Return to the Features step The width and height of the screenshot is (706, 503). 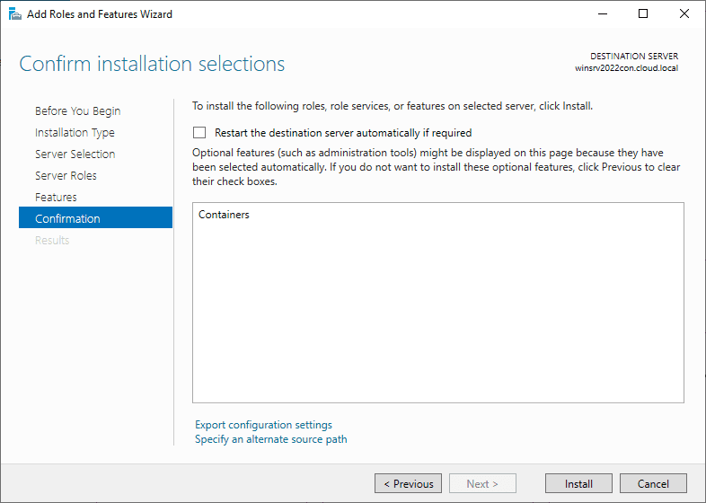56,198
